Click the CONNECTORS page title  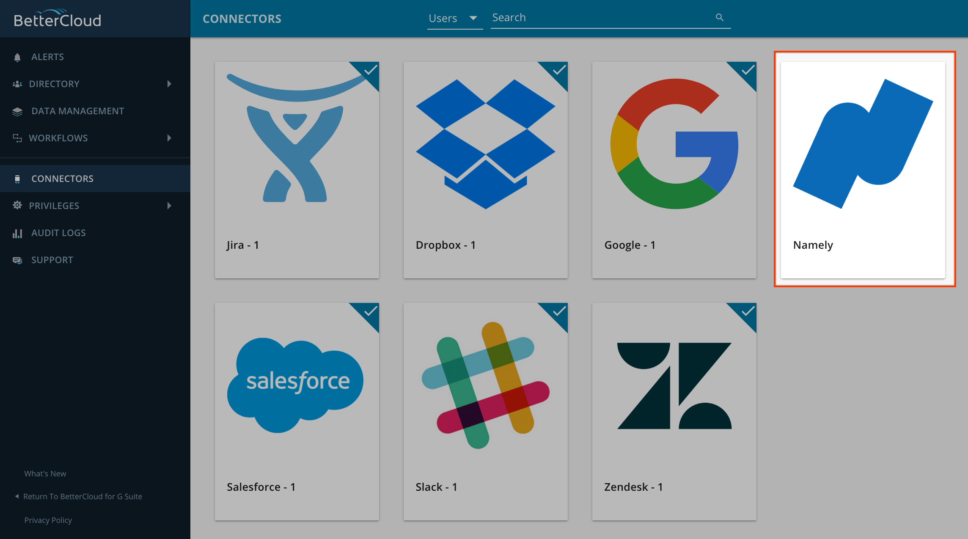(x=242, y=19)
